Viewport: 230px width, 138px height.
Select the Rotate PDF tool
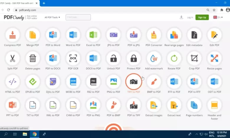pos(174,58)
